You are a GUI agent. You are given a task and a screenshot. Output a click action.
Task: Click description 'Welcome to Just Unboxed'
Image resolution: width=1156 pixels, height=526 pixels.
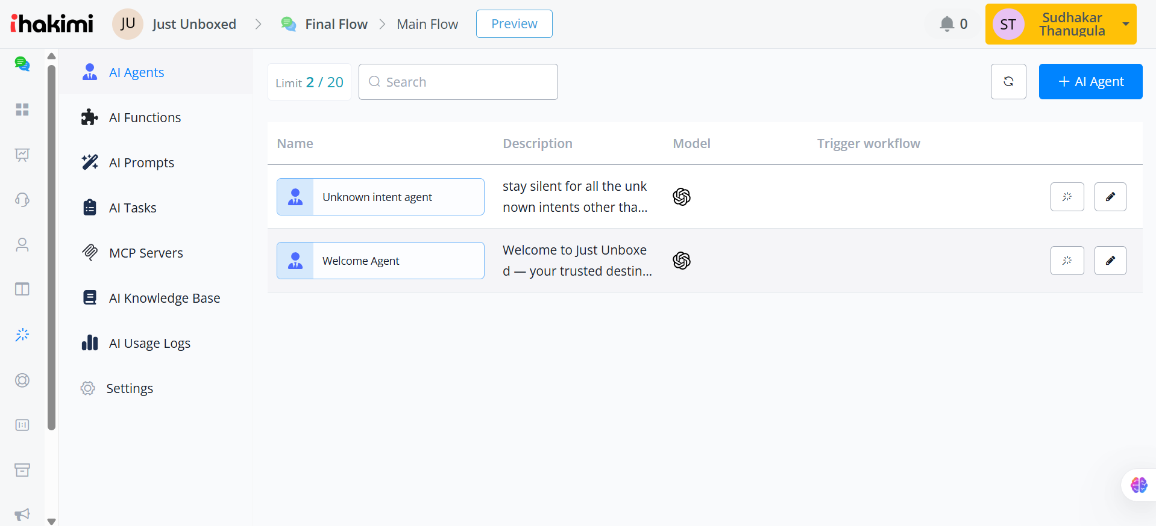click(x=577, y=261)
